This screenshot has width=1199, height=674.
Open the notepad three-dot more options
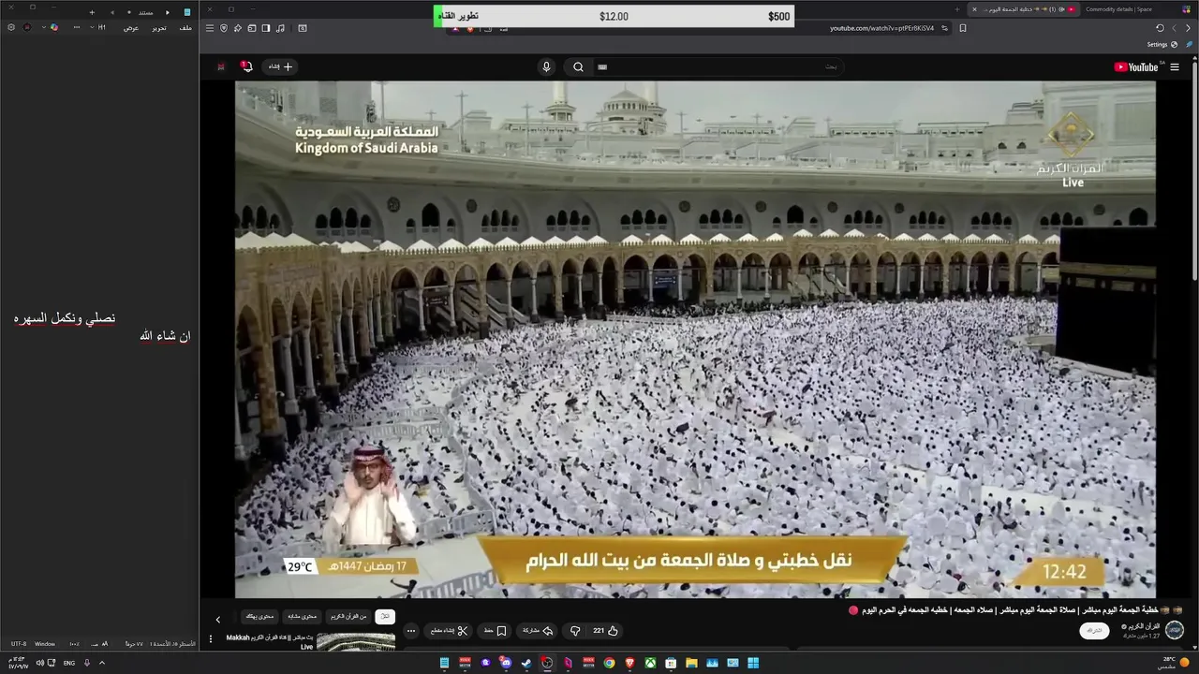coord(77,27)
